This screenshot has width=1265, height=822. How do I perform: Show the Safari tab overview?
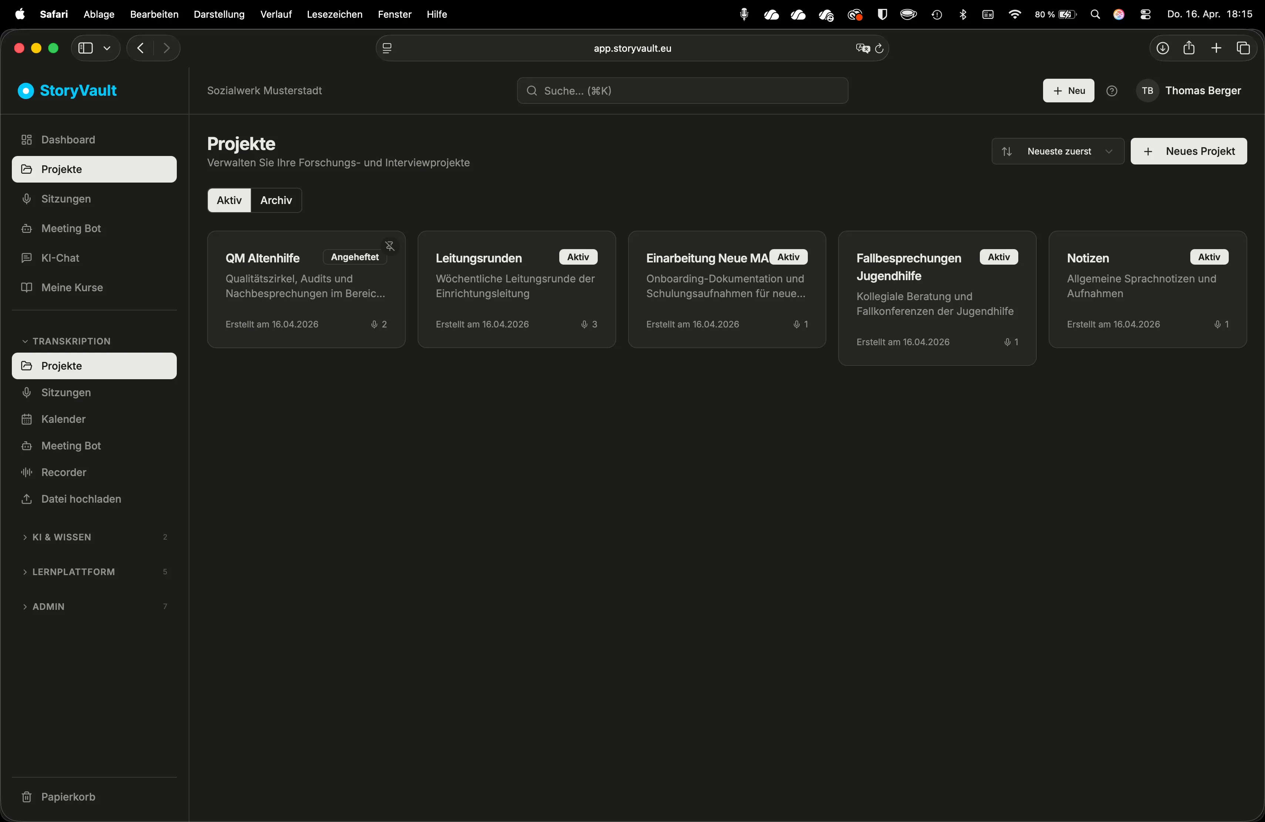tap(1243, 48)
